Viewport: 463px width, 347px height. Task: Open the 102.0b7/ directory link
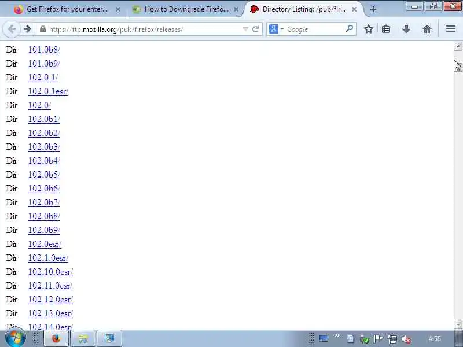pyautogui.click(x=44, y=202)
